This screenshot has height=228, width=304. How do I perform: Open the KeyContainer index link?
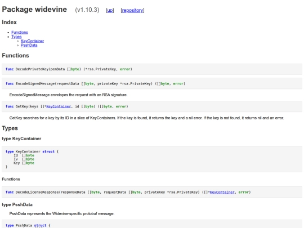33,41
